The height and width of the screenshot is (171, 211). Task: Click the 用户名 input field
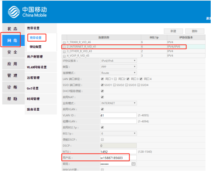118,157
